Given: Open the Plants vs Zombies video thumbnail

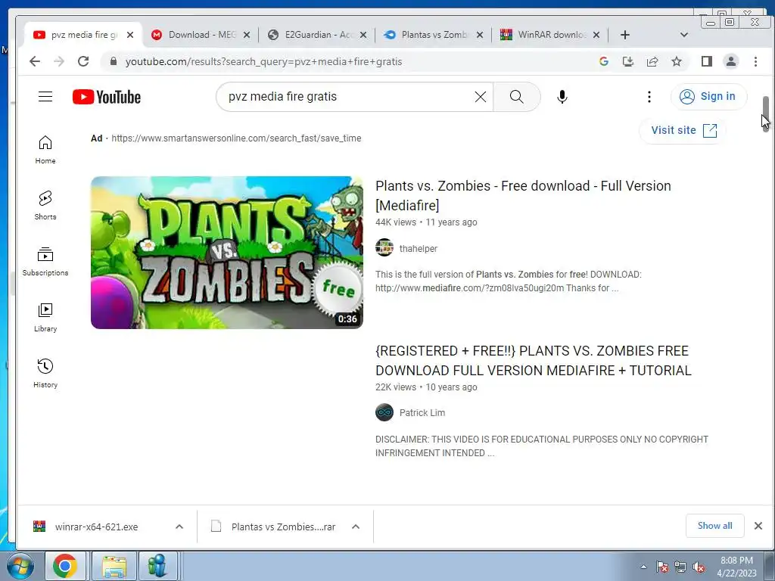Looking at the screenshot, I should click(x=227, y=253).
